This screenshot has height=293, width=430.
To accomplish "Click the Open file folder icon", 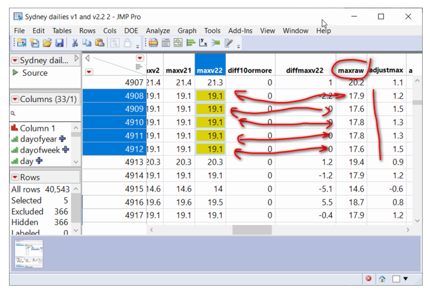I will 47,43.
